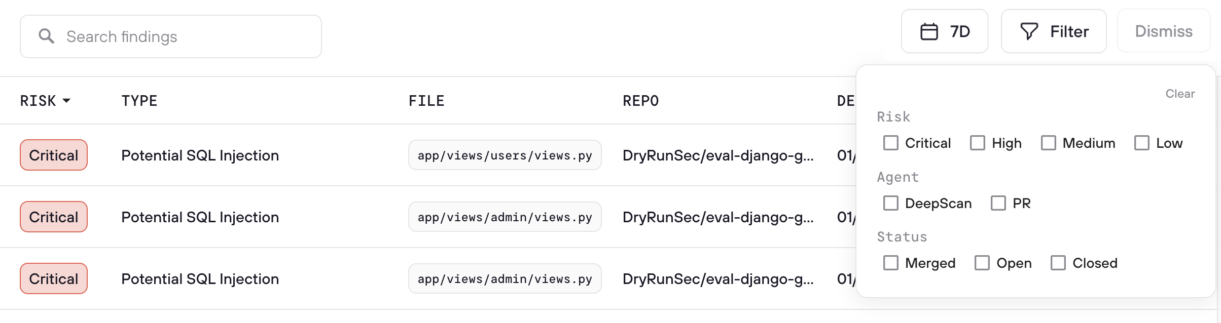
Task: Focus the Search findings input field
Action: tap(171, 36)
